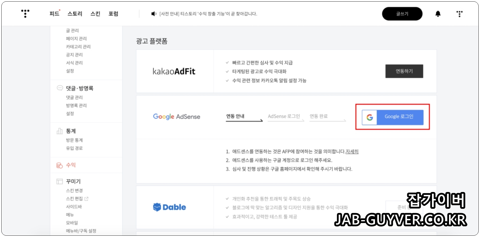Click '효과적이고, 강력한 테스트 툴 제공' text

[x=265, y=216]
